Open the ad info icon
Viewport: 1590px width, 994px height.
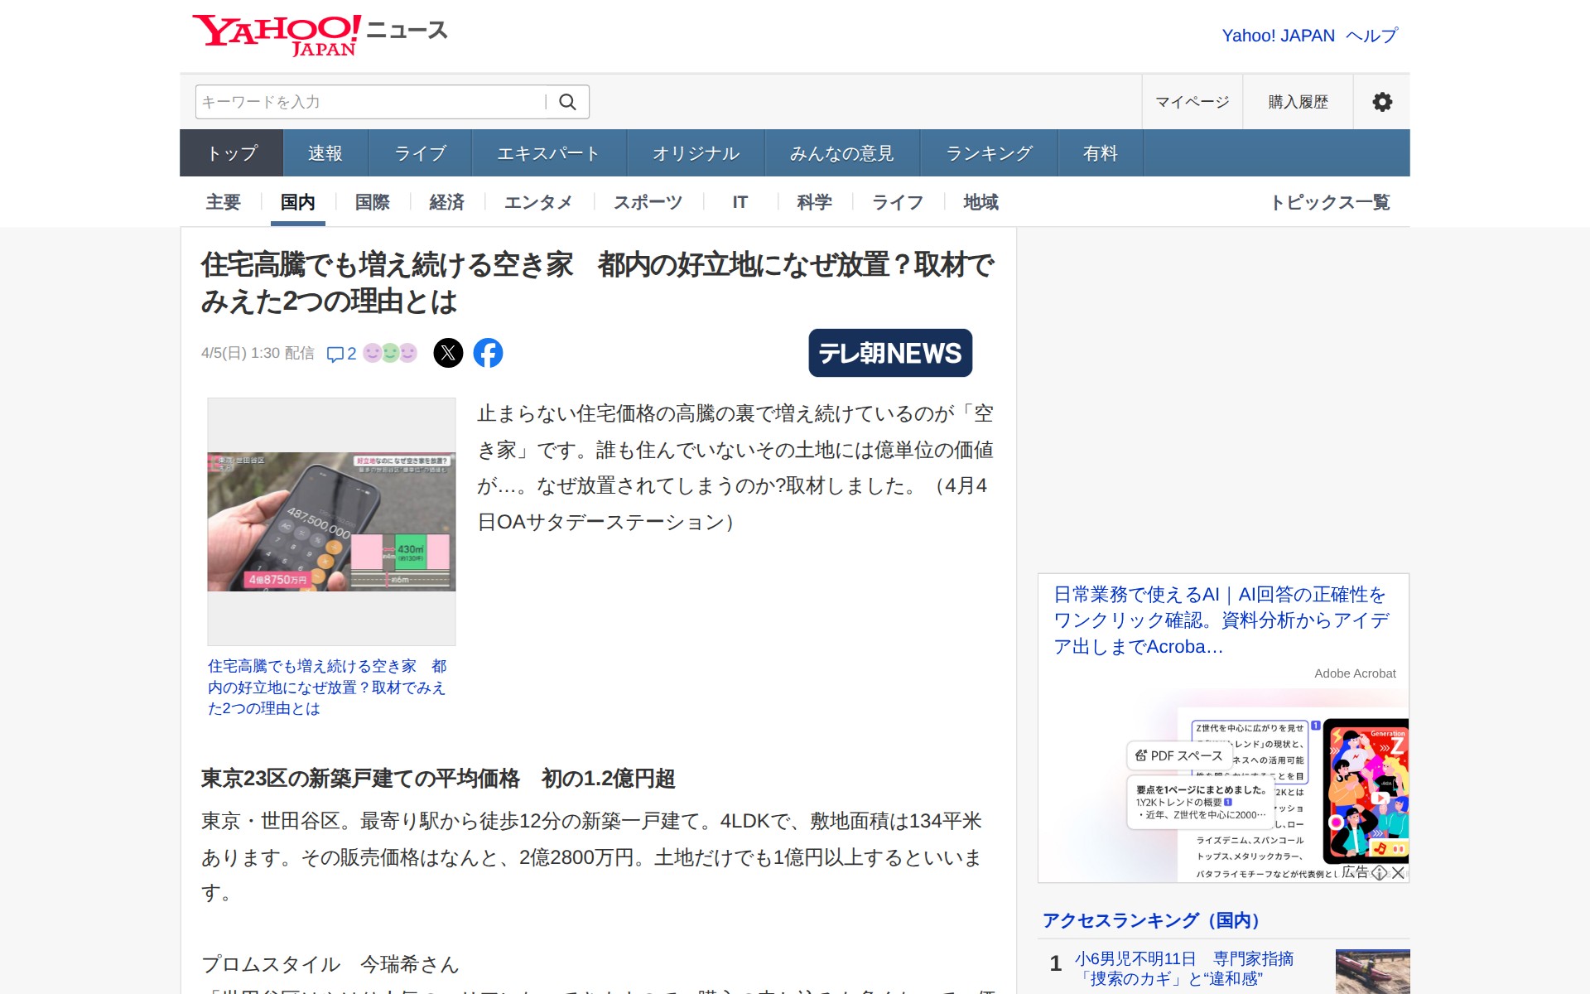tap(1379, 872)
